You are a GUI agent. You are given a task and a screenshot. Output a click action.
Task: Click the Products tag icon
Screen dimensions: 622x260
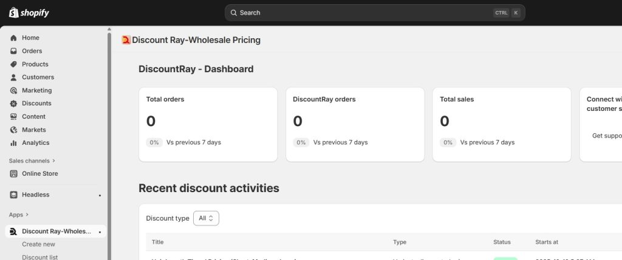[14, 64]
